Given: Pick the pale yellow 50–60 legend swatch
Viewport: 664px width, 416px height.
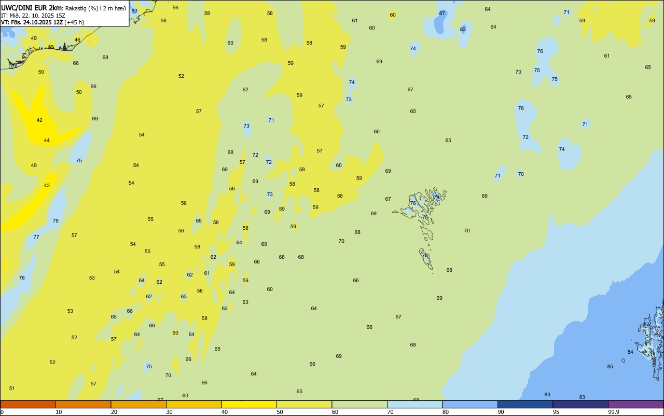Looking at the screenshot, I should [305, 404].
